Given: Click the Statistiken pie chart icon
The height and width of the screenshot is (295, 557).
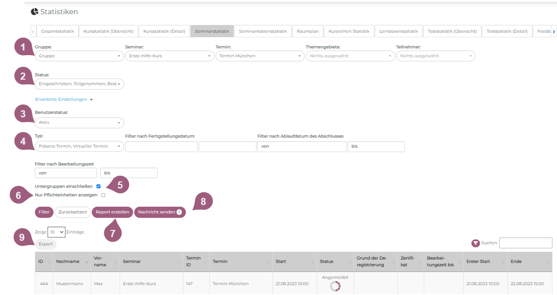Looking at the screenshot, I should click(34, 12).
